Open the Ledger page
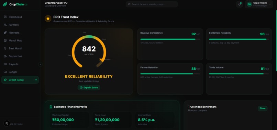277x130 pixels. pyautogui.click(x=20, y=72)
